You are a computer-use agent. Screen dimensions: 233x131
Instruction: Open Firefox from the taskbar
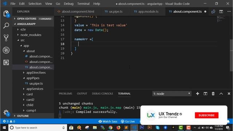click(118, 128)
